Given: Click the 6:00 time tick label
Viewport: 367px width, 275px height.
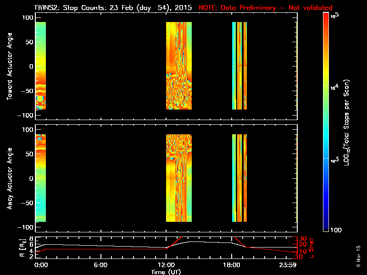Looking at the screenshot, I should 100,265.
